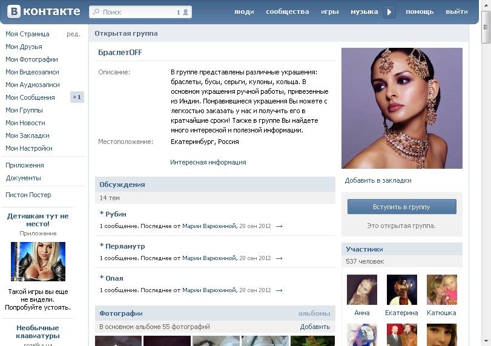Image resolution: width=491 pixels, height=346 pixels.
Task: Click the Детишкам тут не место! ad title
Action: click(x=38, y=220)
